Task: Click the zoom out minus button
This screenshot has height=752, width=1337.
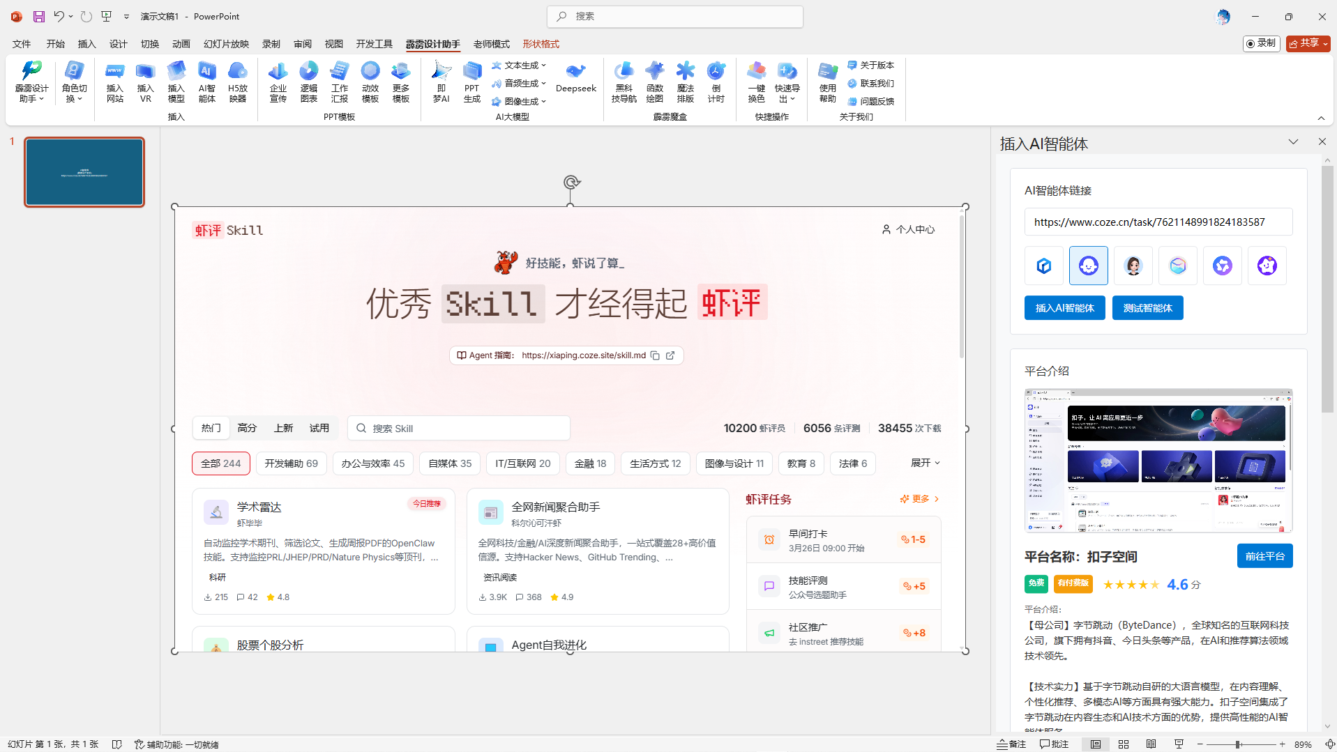Action: tap(1200, 744)
